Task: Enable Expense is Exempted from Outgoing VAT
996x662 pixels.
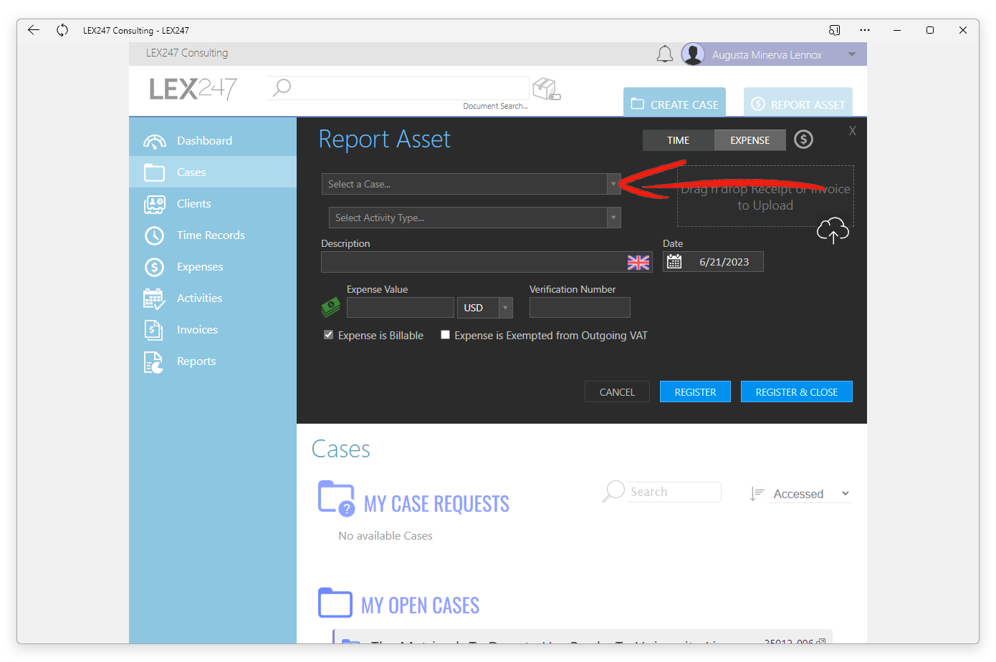Action: (445, 335)
